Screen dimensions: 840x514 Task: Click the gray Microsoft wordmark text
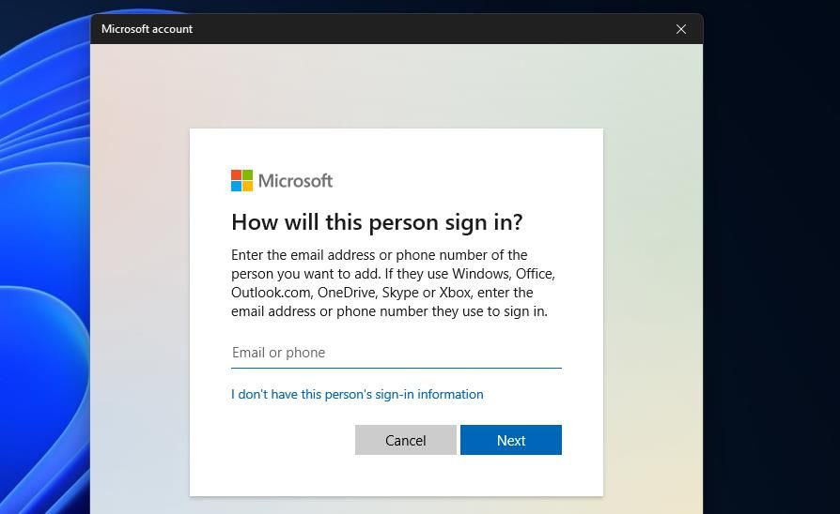point(295,181)
